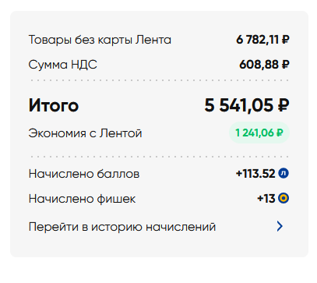Open accrual history via chevron arrow
The image size is (317, 283).
(280, 226)
